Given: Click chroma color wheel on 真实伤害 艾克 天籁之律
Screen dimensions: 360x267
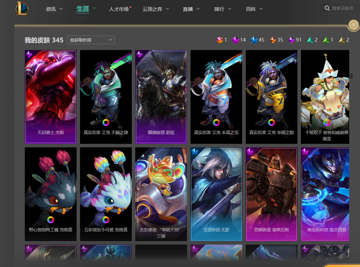Looking at the screenshot, I should (106, 122).
